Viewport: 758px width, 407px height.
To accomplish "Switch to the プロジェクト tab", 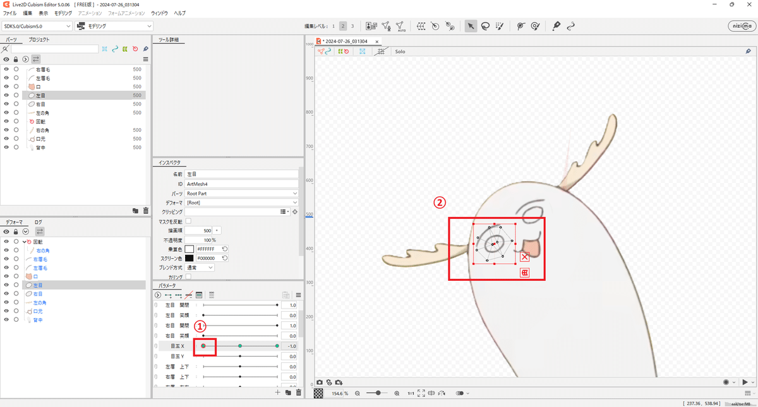I will (x=39, y=40).
